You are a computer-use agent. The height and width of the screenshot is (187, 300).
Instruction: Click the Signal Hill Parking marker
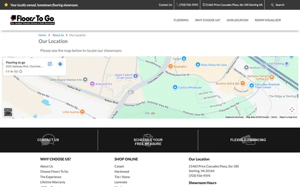286,64
